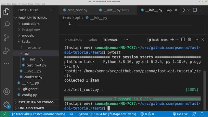Open editor more actions ellipsis

click(202, 10)
